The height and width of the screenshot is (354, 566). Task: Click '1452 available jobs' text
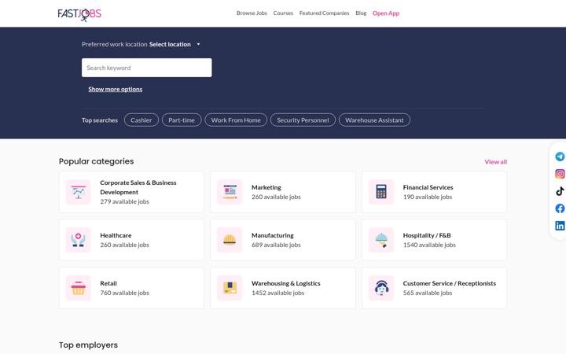(x=278, y=293)
